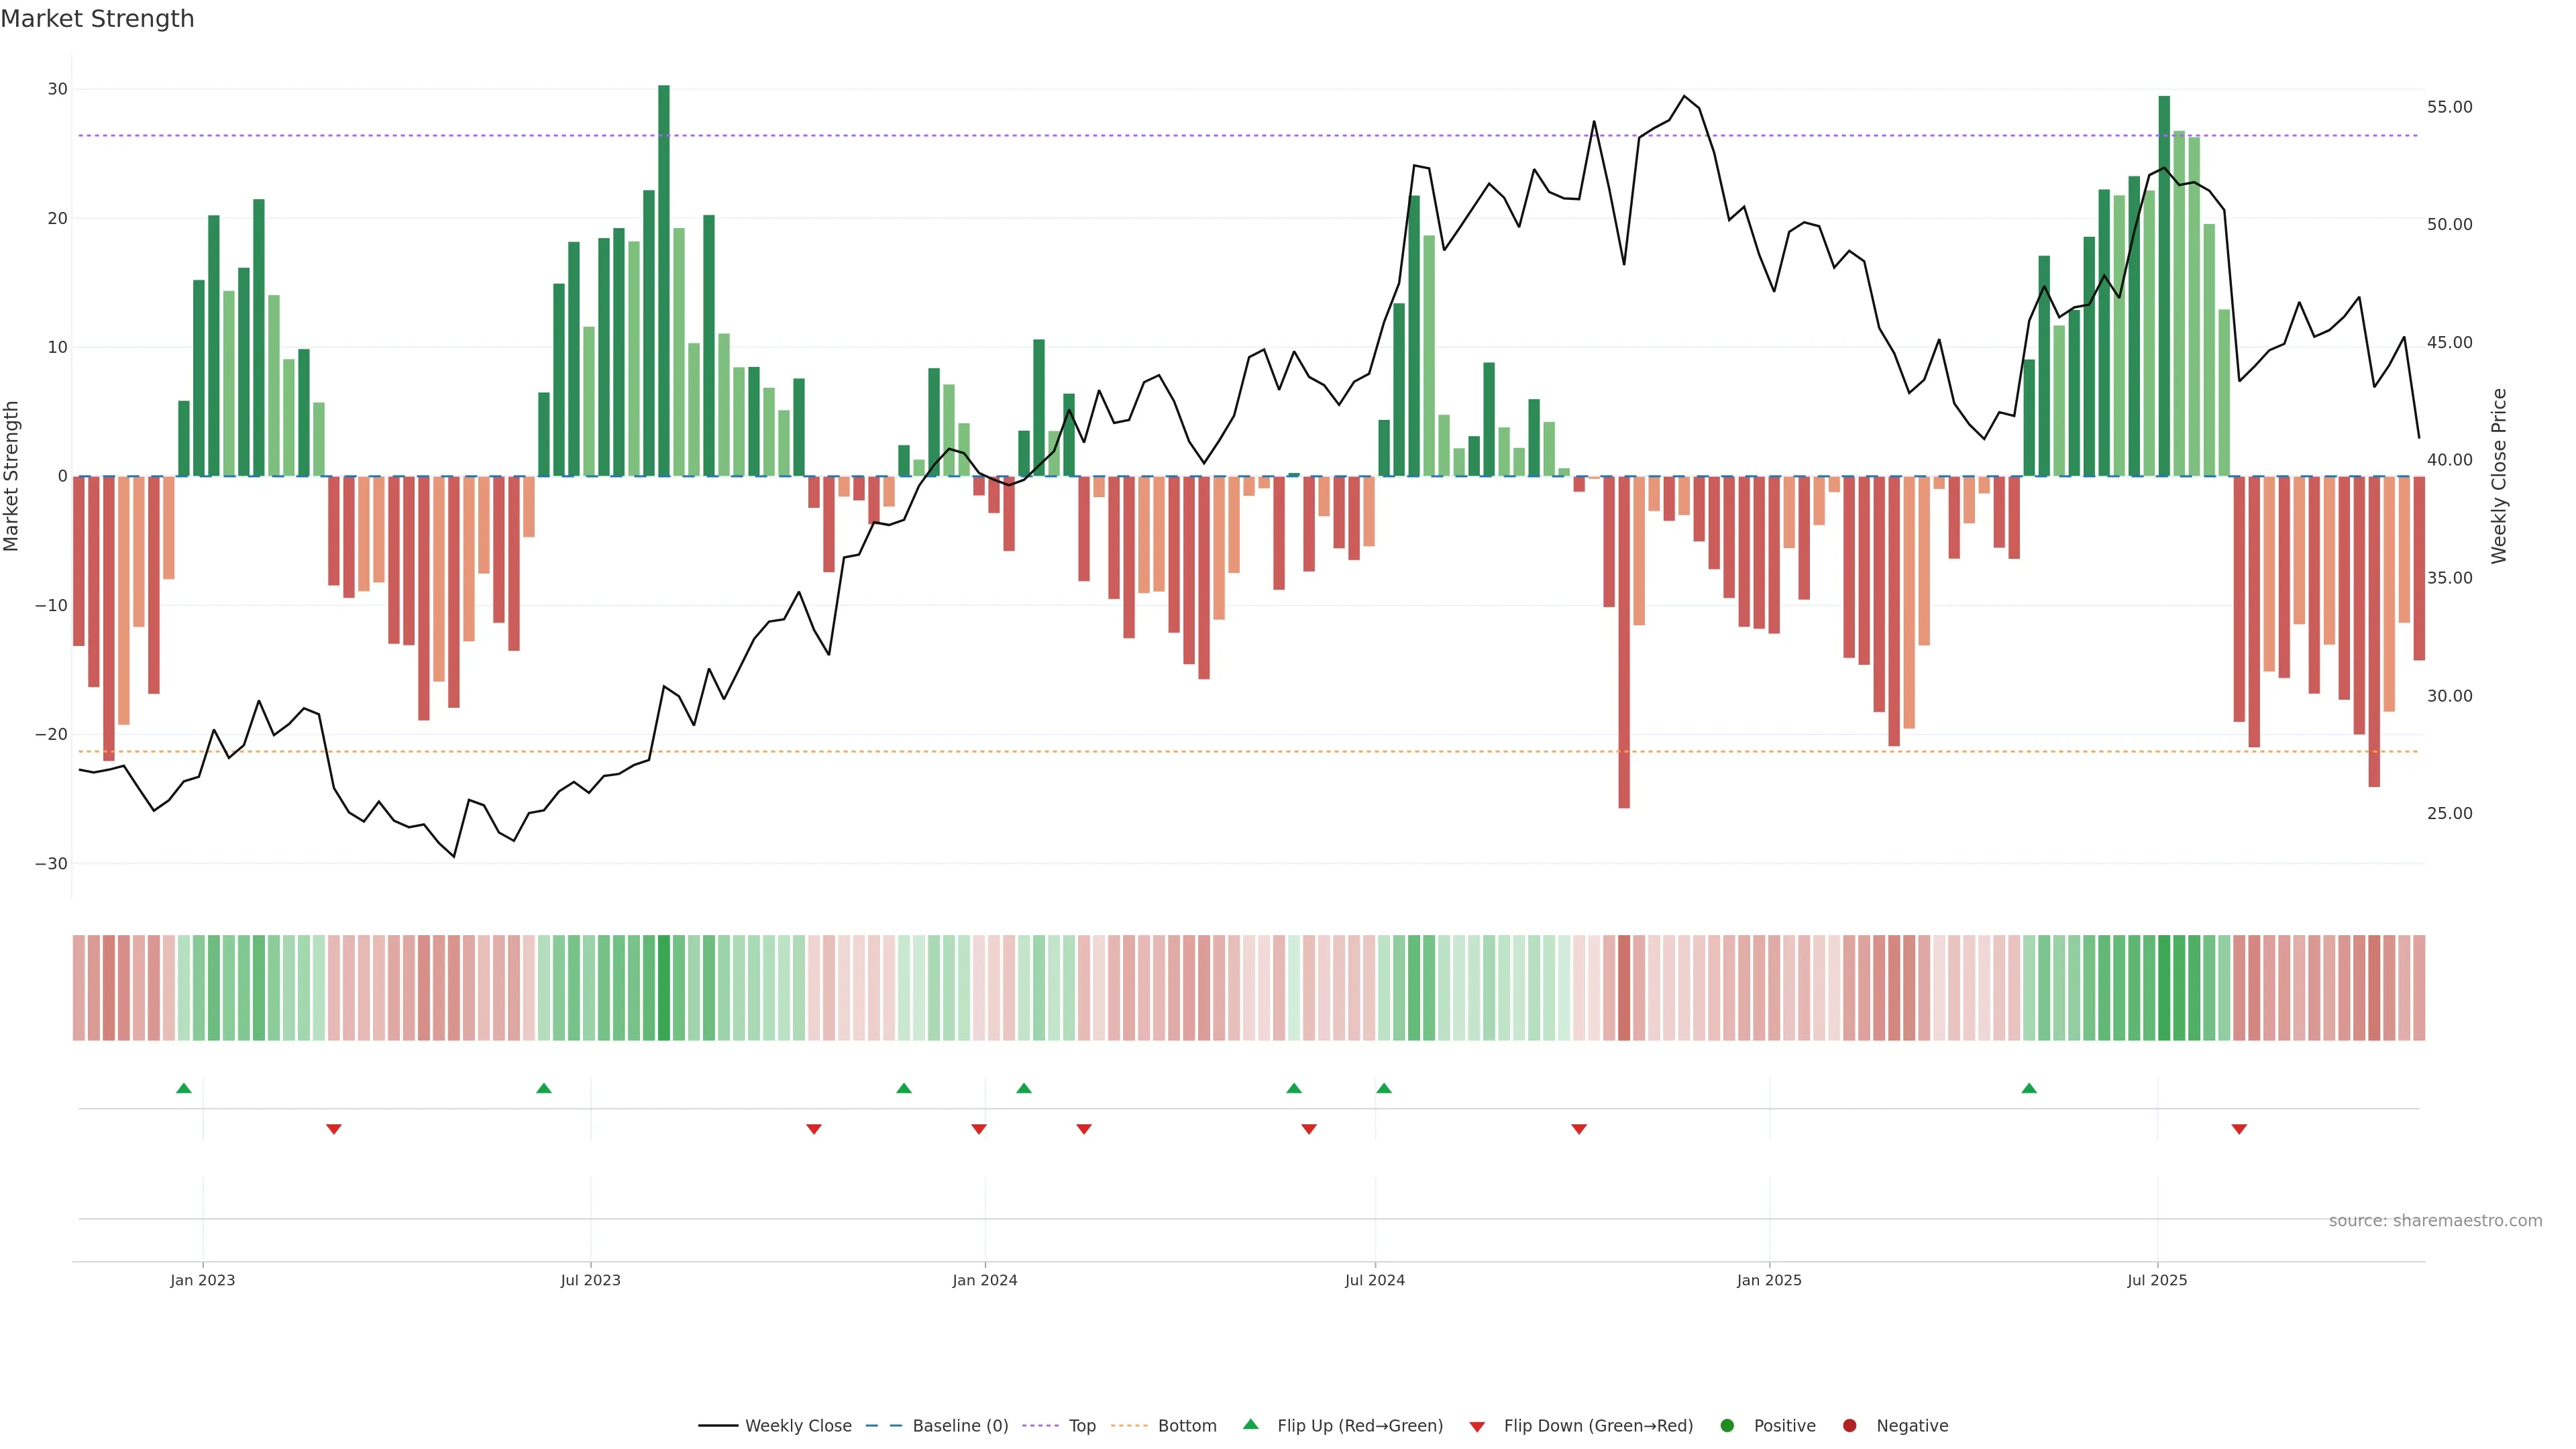Click the source: sharemaestro.com text

coord(2435,1221)
